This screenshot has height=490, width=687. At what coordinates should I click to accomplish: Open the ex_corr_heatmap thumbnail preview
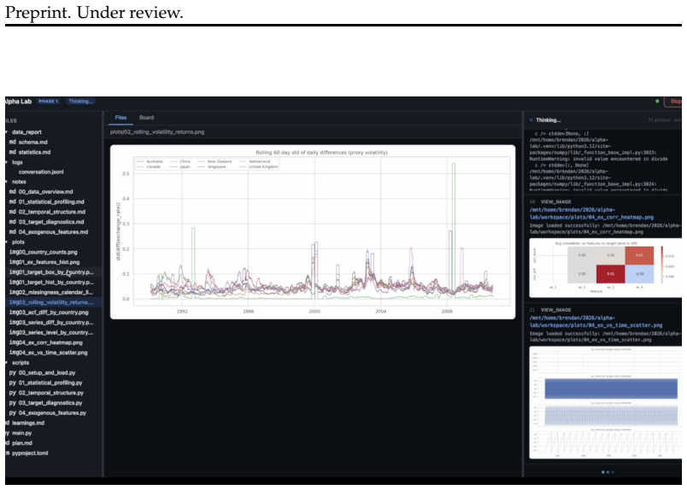[x=605, y=267]
